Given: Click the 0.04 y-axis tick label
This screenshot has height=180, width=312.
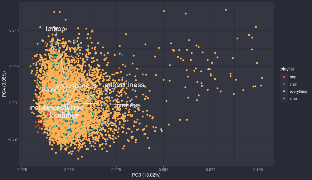Looking at the screenshot, I should click(x=13, y=30).
